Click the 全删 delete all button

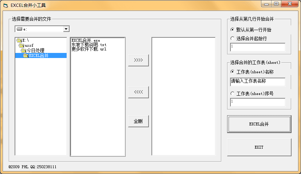point(138,121)
